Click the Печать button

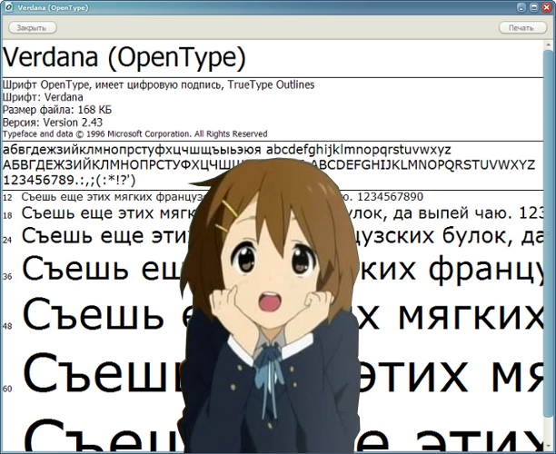pos(522,27)
